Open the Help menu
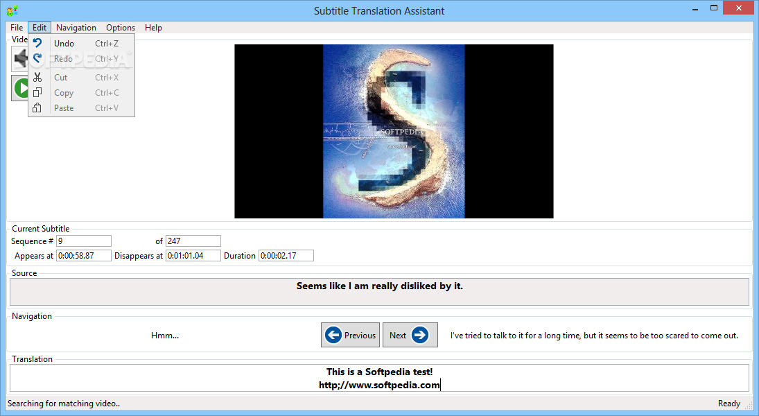 click(153, 28)
